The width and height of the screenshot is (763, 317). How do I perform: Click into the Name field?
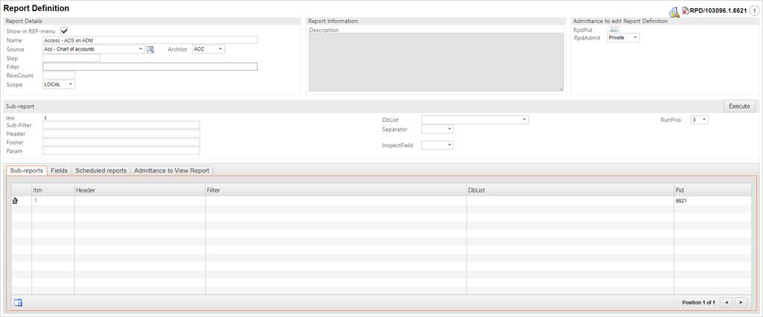150,40
